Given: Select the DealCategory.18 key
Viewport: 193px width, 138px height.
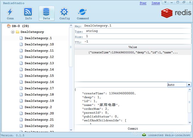Looking at the screenshot, I should 39,95.
